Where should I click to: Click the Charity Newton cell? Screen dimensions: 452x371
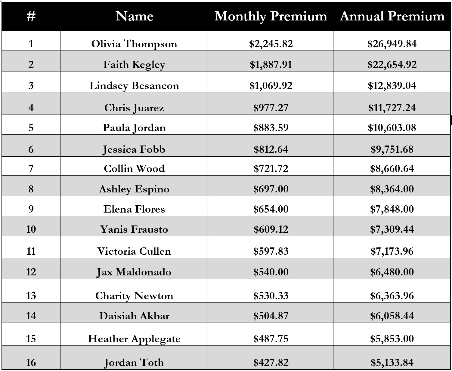tap(134, 291)
